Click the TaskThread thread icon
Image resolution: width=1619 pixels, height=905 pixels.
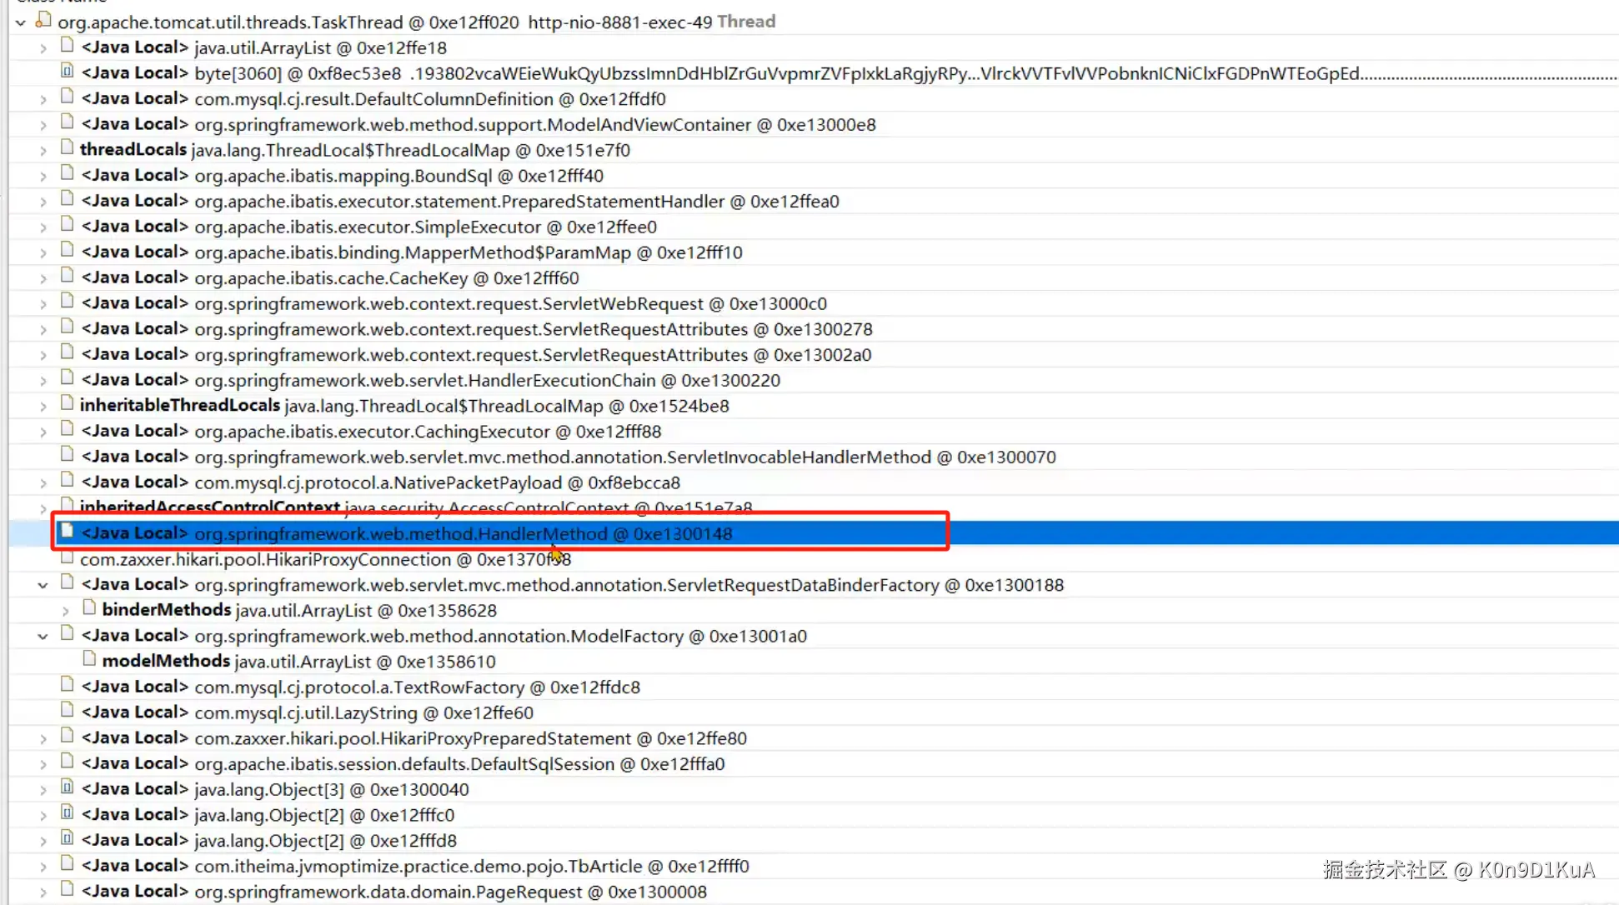pos(43,20)
